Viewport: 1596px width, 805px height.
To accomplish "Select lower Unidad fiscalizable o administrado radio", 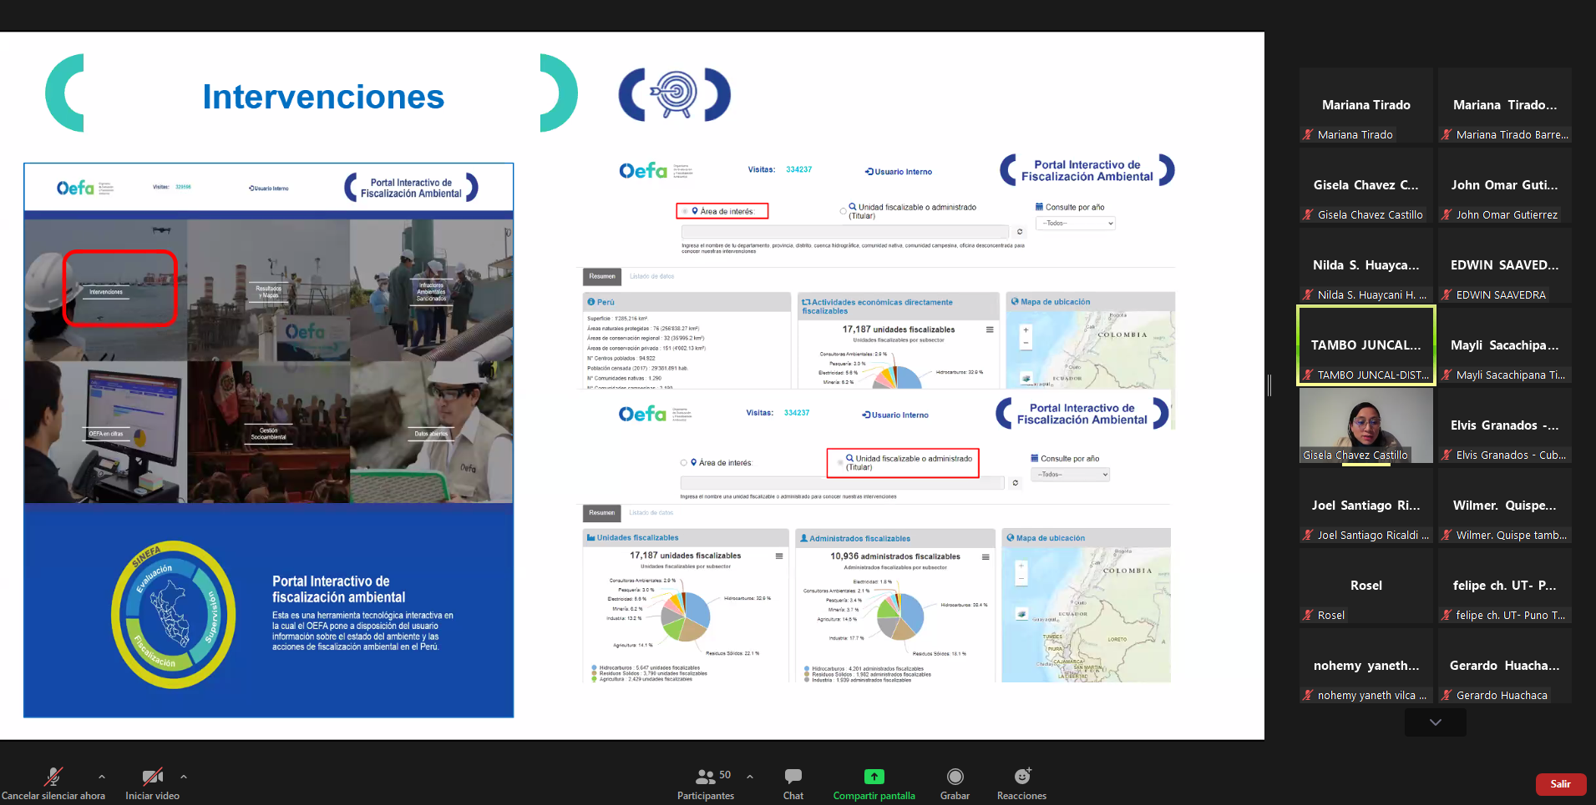I will click(840, 462).
